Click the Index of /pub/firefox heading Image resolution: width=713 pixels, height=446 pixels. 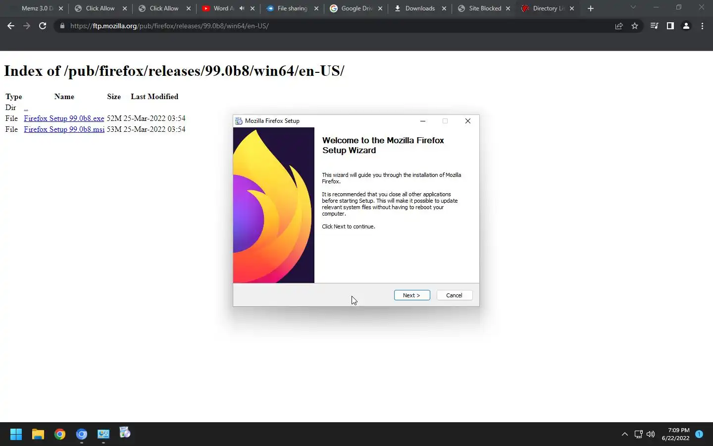[x=174, y=71]
